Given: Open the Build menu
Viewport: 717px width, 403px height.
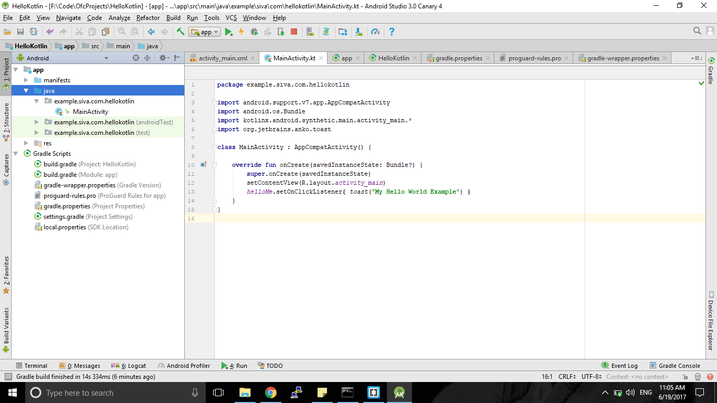Looking at the screenshot, I should tap(173, 18).
